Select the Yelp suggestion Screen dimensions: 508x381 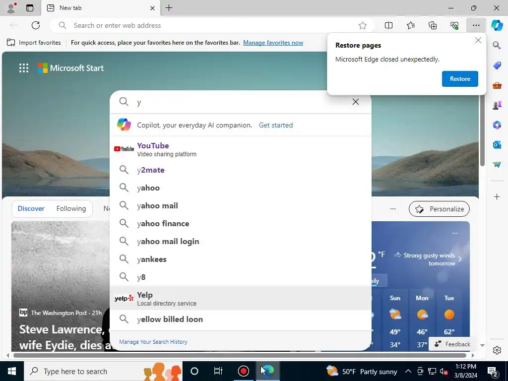tap(241, 298)
